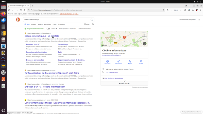Click the map thumbnail of Miribel
Image resolution: width=203 pixels, height=114 pixels.
(x=124, y=39)
